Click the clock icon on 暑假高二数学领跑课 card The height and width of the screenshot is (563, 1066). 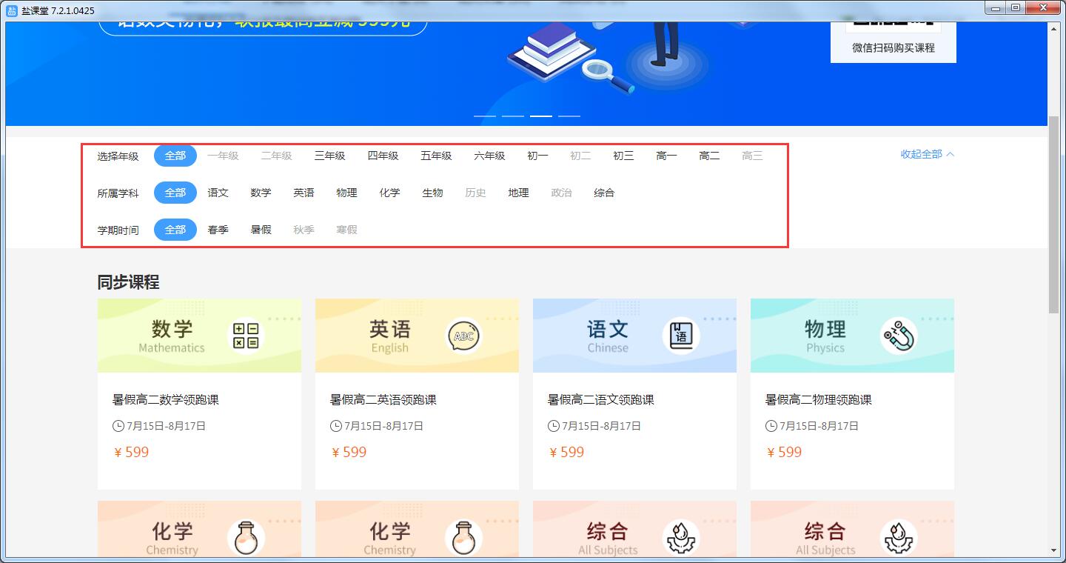tap(118, 426)
